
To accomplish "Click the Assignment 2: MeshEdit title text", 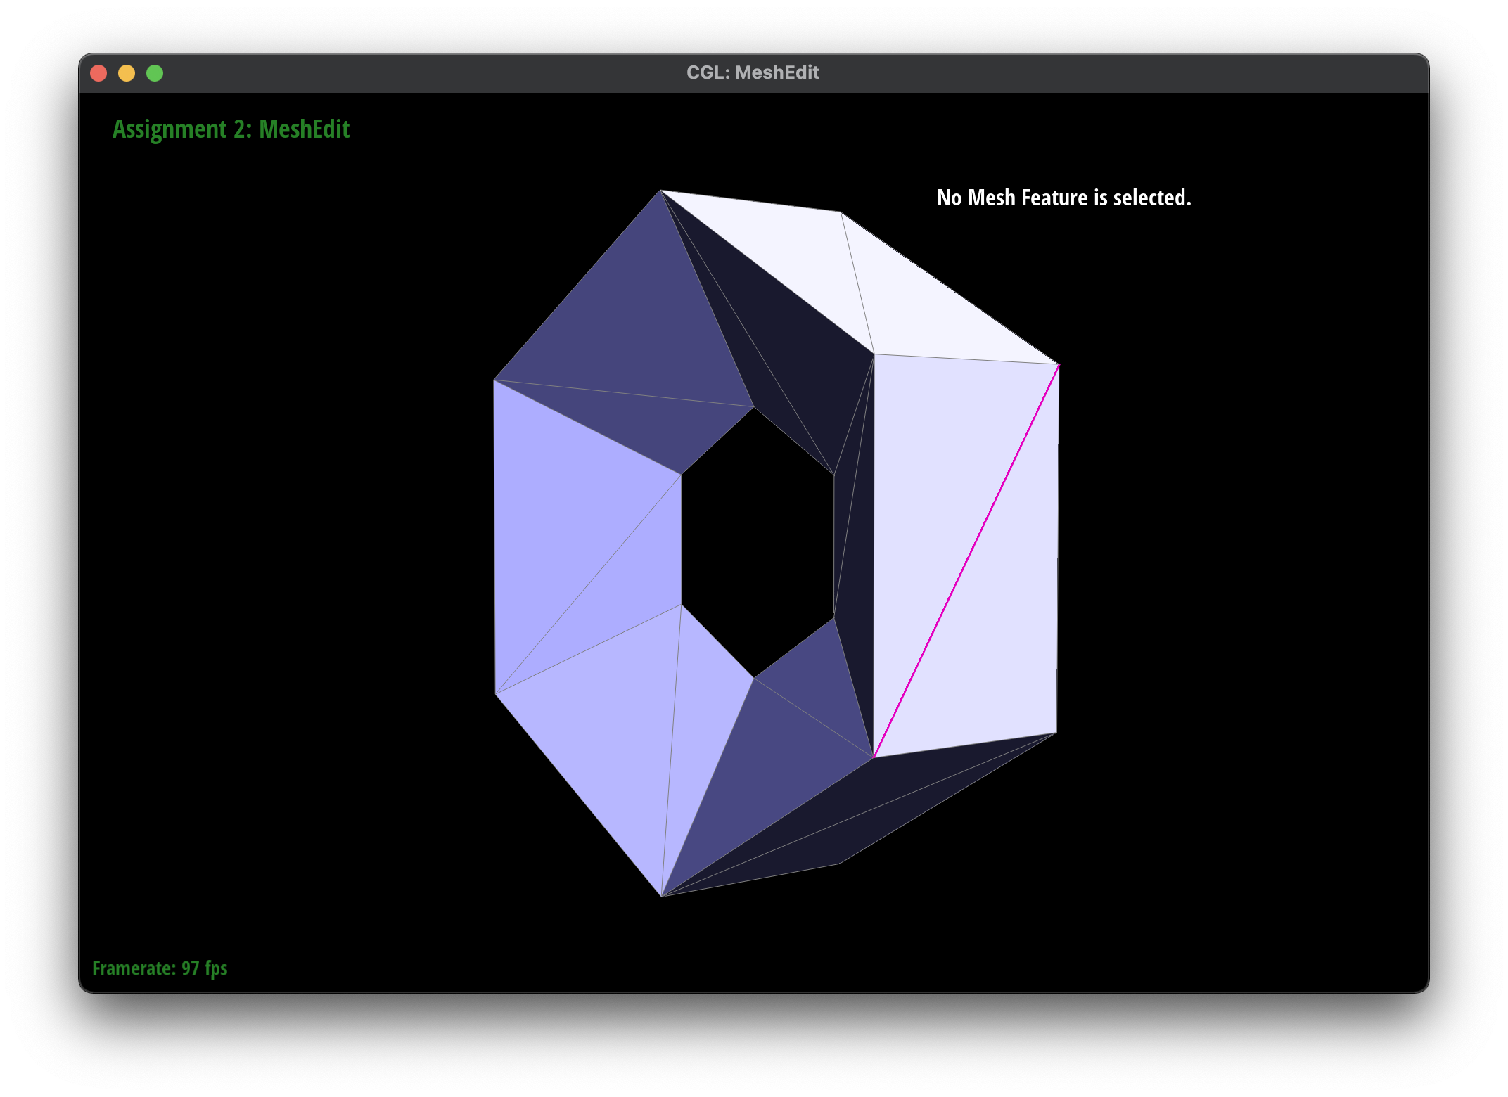I will pyautogui.click(x=232, y=129).
